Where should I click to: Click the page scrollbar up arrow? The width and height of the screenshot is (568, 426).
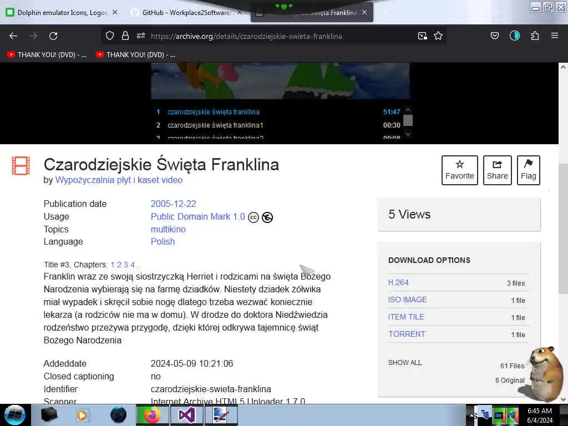563,67
